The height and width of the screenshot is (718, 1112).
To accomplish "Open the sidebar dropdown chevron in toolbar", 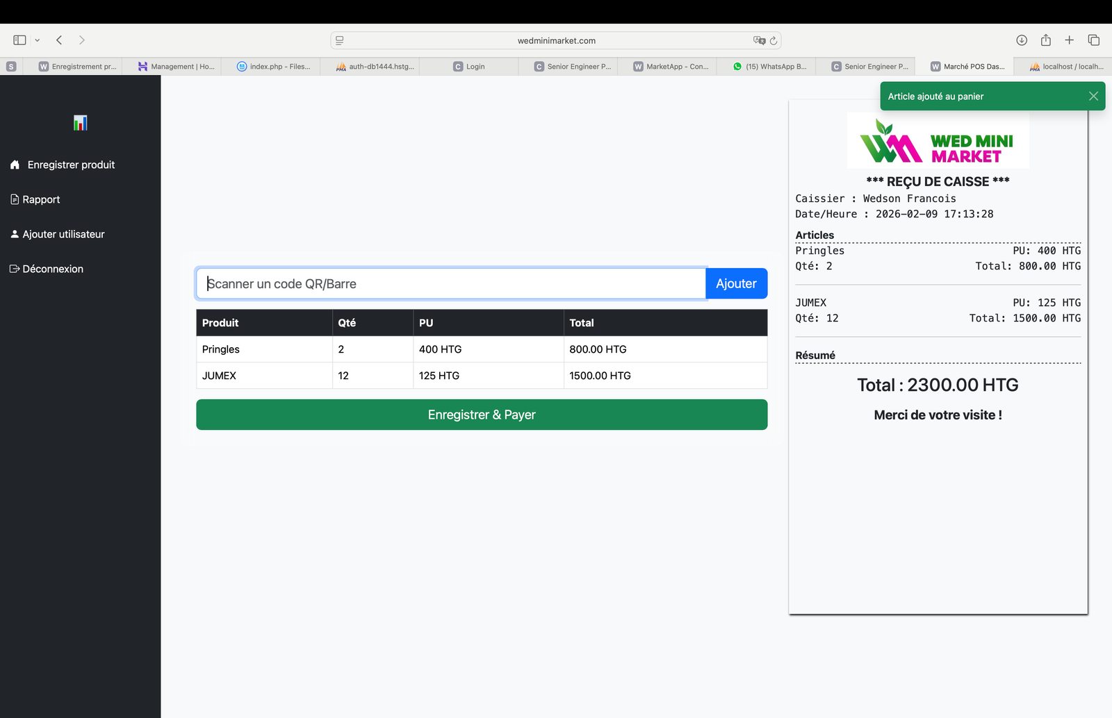I will 38,40.
